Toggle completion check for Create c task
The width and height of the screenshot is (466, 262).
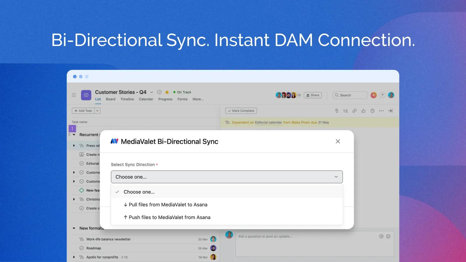point(82,208)
